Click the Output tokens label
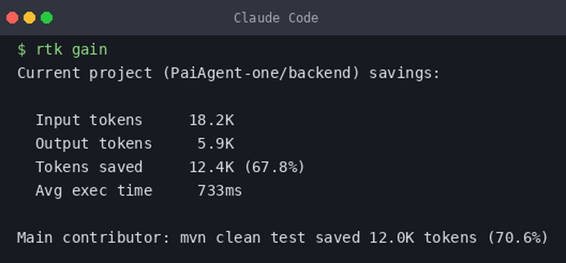This screenshot has height=263, width=566. (94, 144)
